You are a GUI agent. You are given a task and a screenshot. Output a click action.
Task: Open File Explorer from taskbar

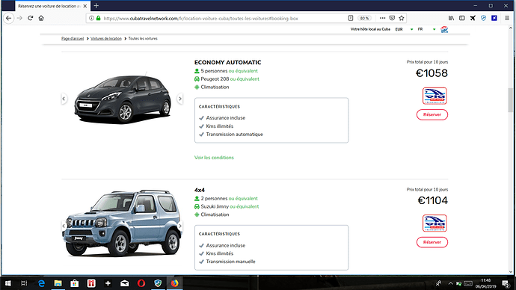(58, 283)
